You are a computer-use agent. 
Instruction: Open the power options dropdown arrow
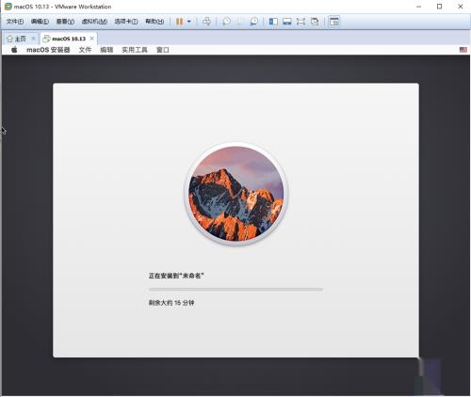coord(189,22)
